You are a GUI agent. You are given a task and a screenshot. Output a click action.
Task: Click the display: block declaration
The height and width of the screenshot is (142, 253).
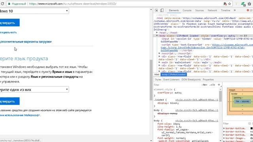(x=168, y=103)
